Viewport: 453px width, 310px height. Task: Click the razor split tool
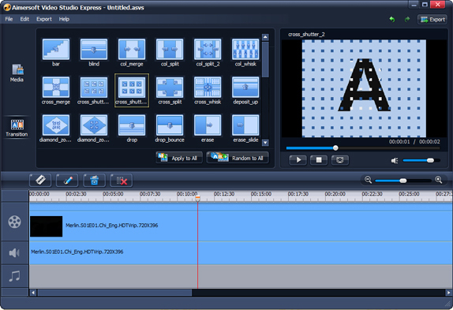(40, 181)
